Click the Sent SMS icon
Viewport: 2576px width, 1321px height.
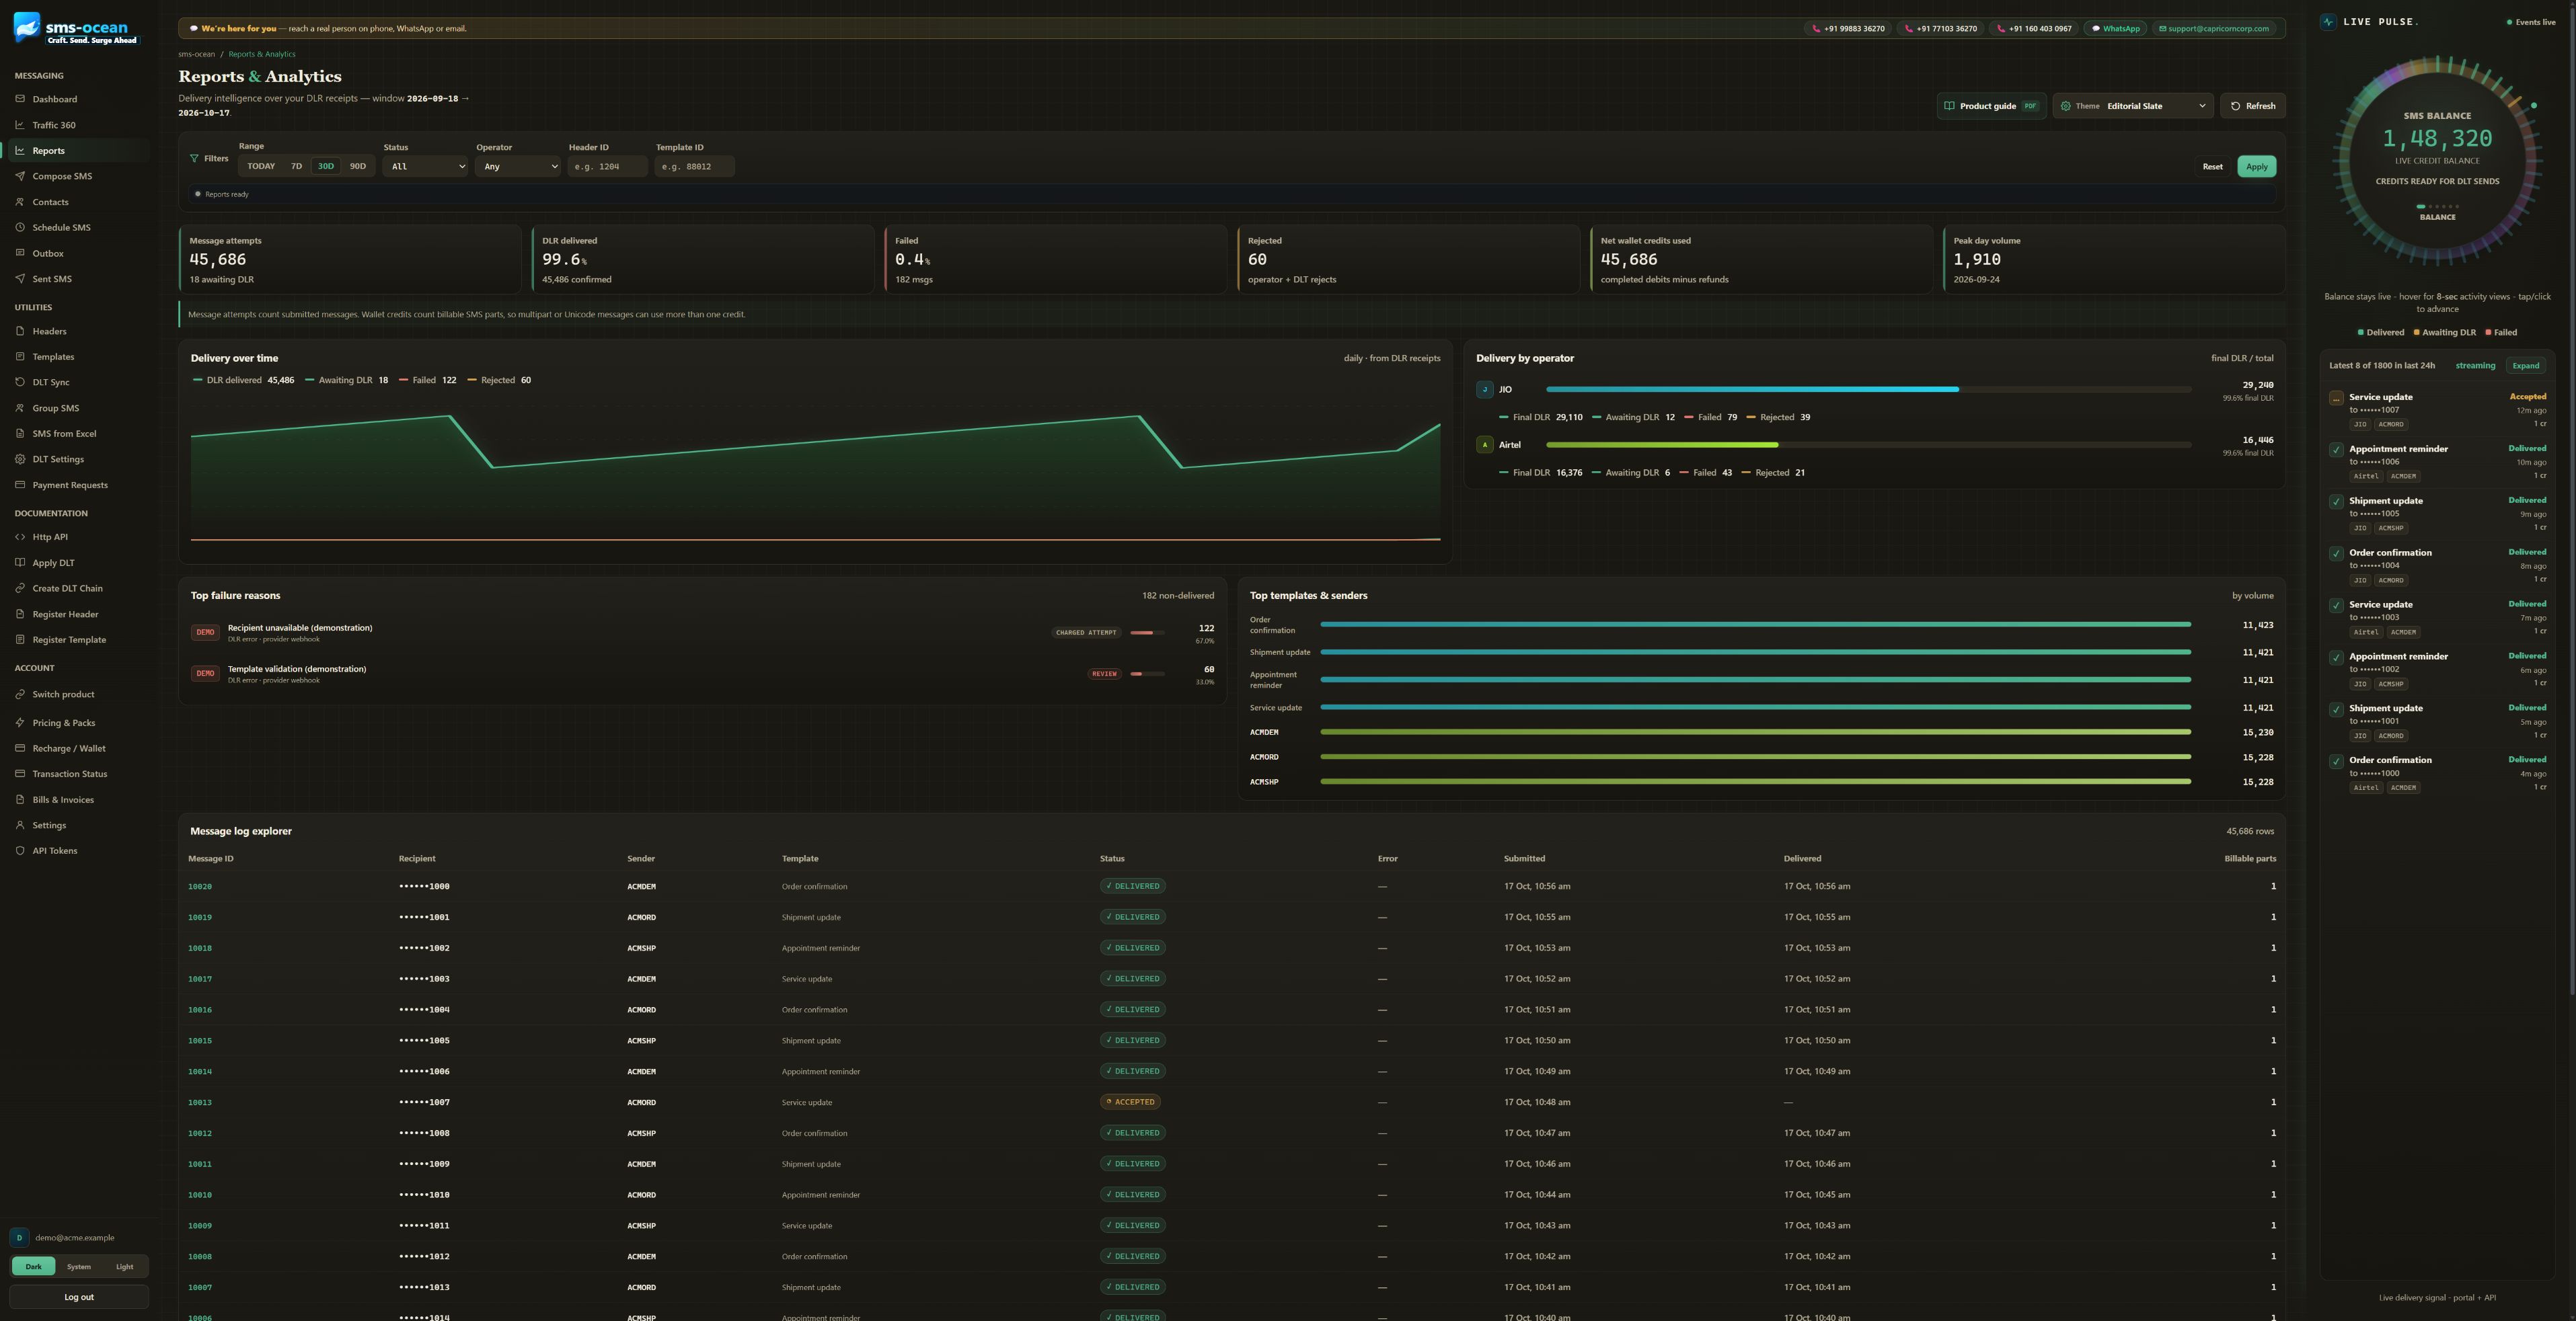tap(20, 279)
